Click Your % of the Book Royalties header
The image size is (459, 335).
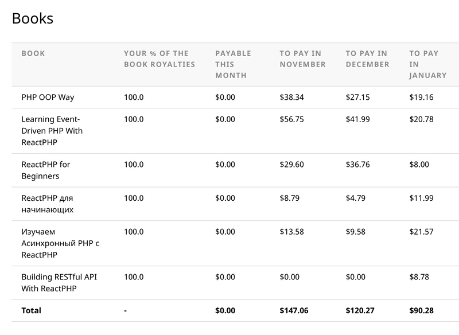point(160,59)
